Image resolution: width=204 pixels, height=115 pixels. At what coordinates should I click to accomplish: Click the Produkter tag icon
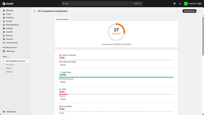click(4, 18)
